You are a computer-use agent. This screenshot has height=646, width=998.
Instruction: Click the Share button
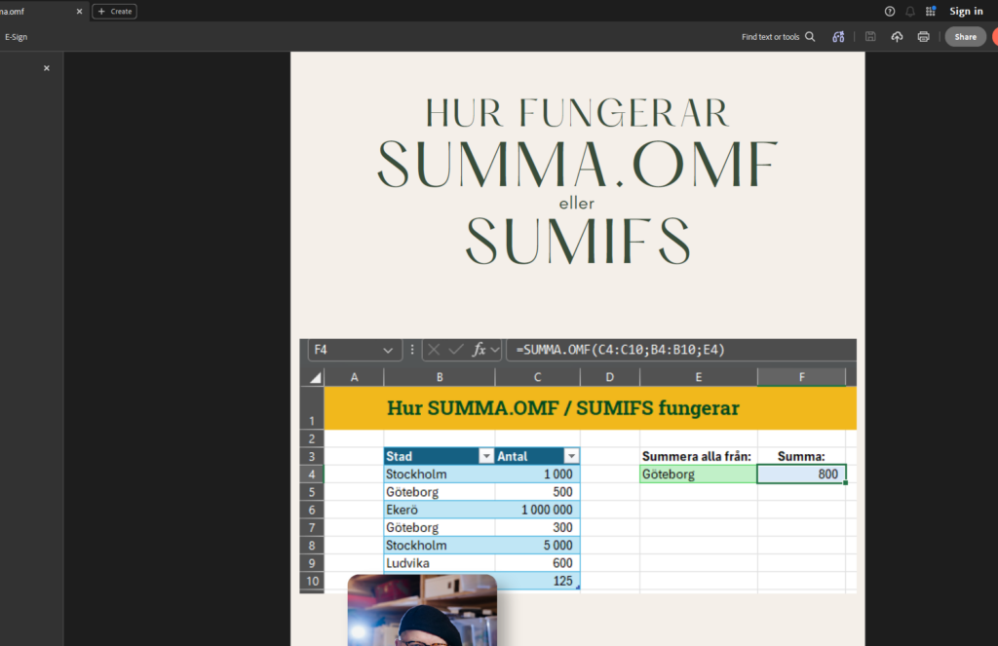pos(966,37)
